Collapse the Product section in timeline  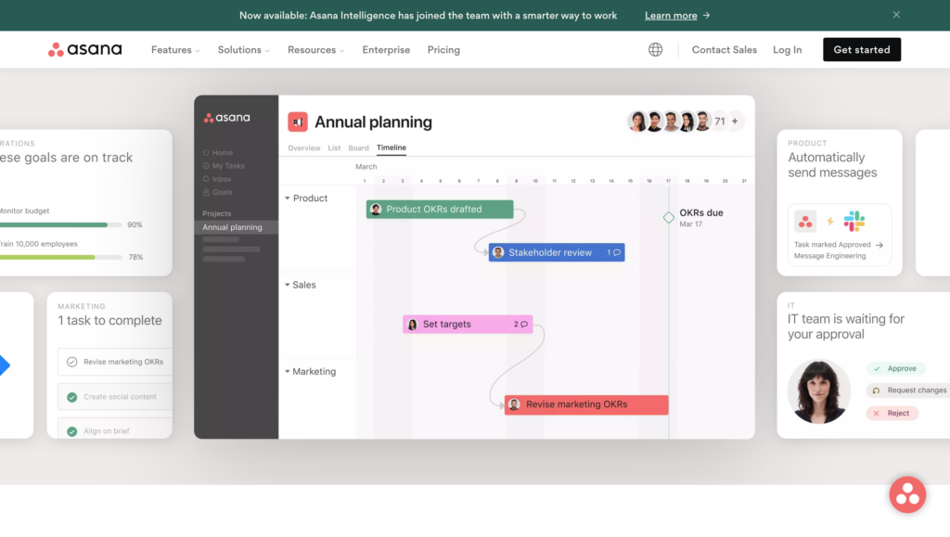pyautogui.click(x=288, y=198)
